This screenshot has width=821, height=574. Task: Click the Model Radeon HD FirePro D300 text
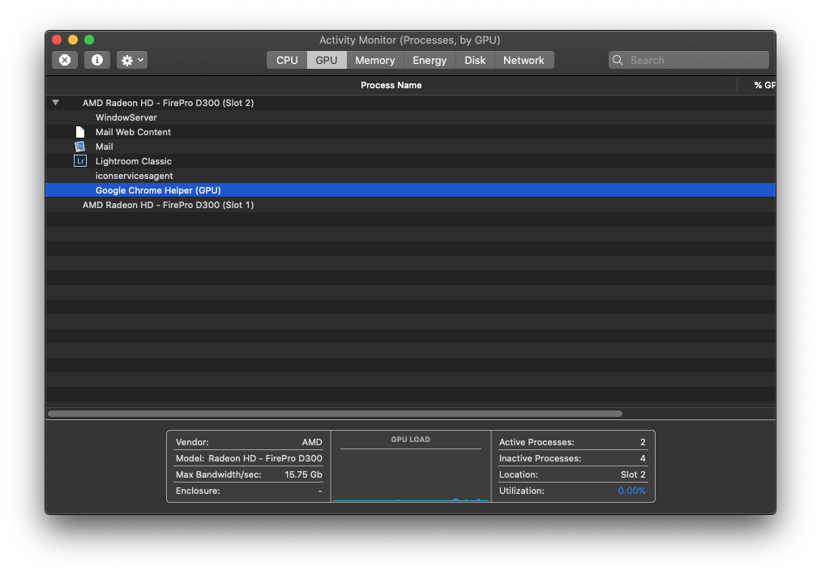point(265,458)
